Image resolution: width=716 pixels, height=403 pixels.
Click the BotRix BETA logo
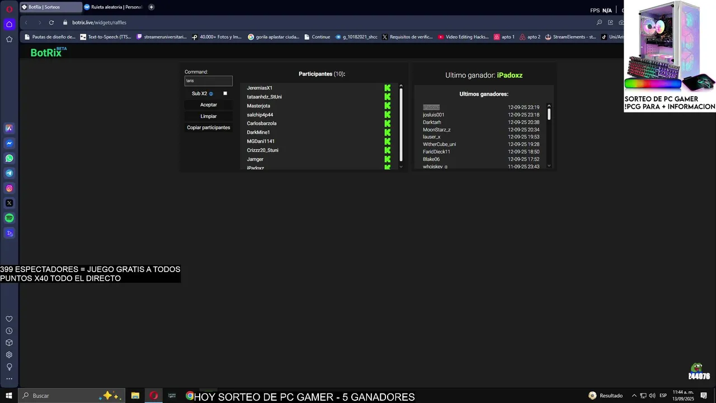48,52
